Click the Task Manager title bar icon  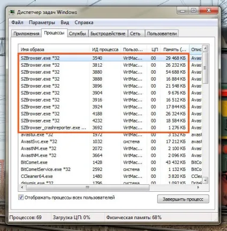click(x=12, y=12)
